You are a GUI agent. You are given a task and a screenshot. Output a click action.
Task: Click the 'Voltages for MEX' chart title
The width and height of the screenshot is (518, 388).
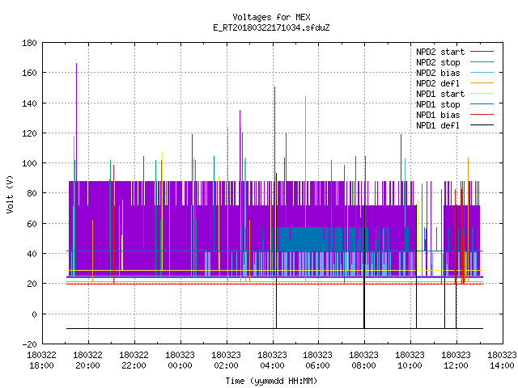(x=271, y=17)
